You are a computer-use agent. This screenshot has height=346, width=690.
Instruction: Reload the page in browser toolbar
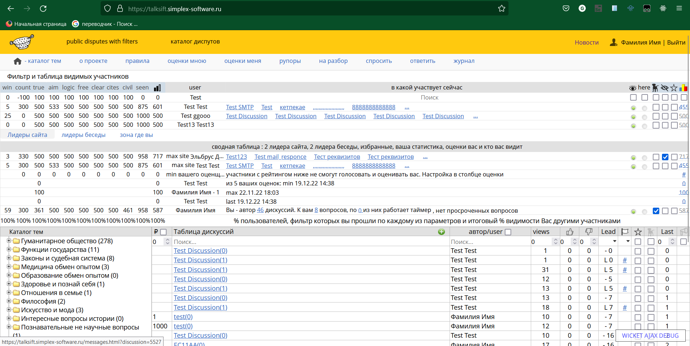43,9
